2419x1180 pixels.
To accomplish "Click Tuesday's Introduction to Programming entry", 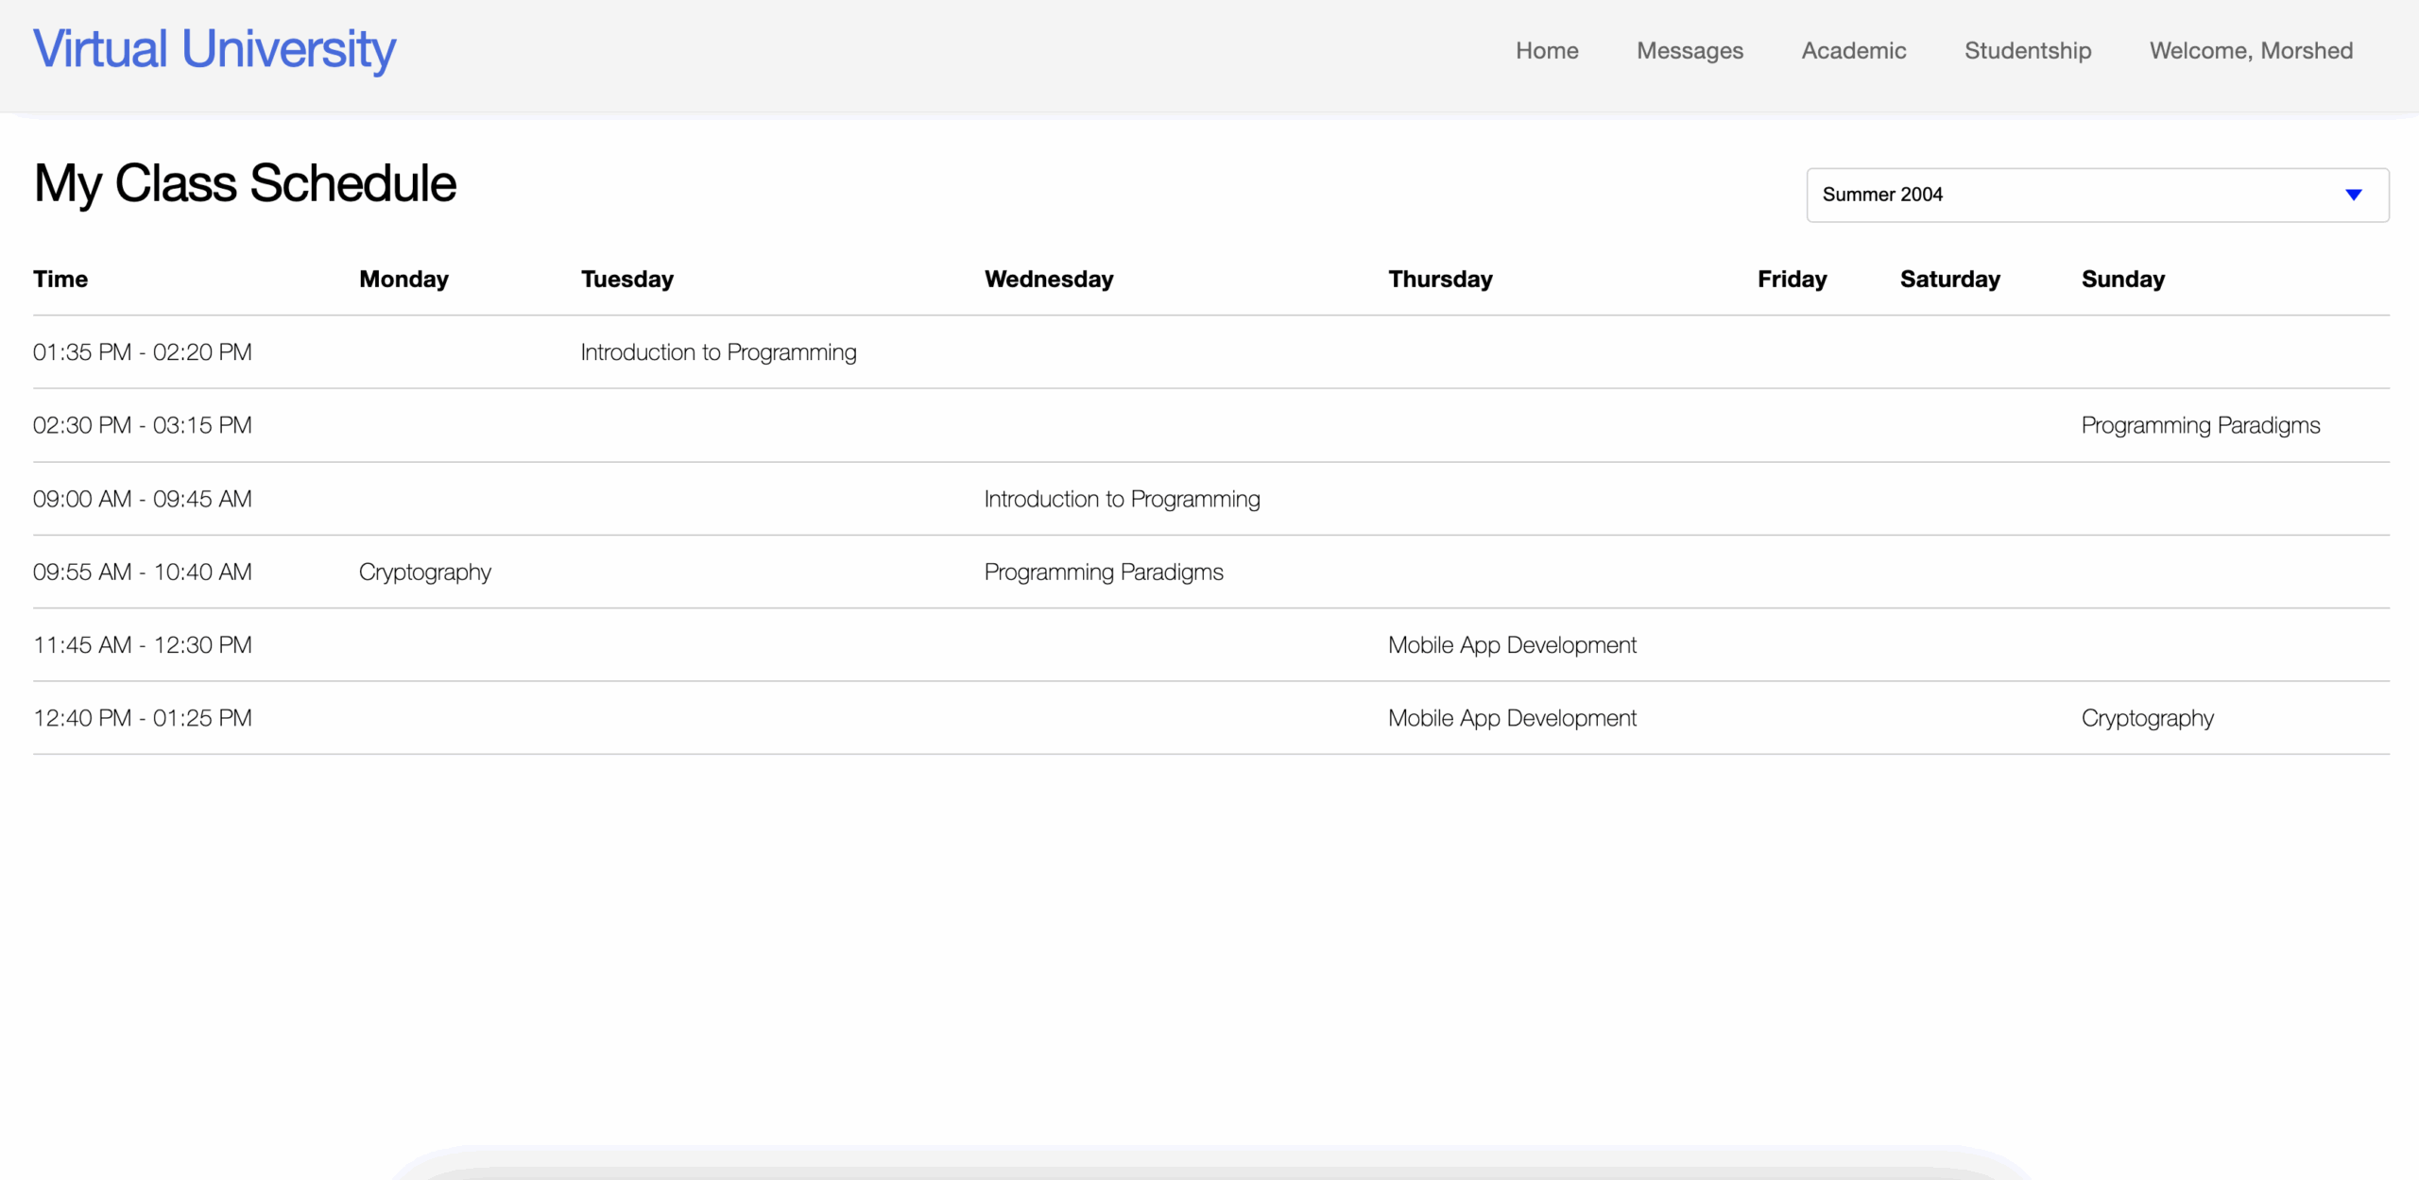I will point(718,352).
